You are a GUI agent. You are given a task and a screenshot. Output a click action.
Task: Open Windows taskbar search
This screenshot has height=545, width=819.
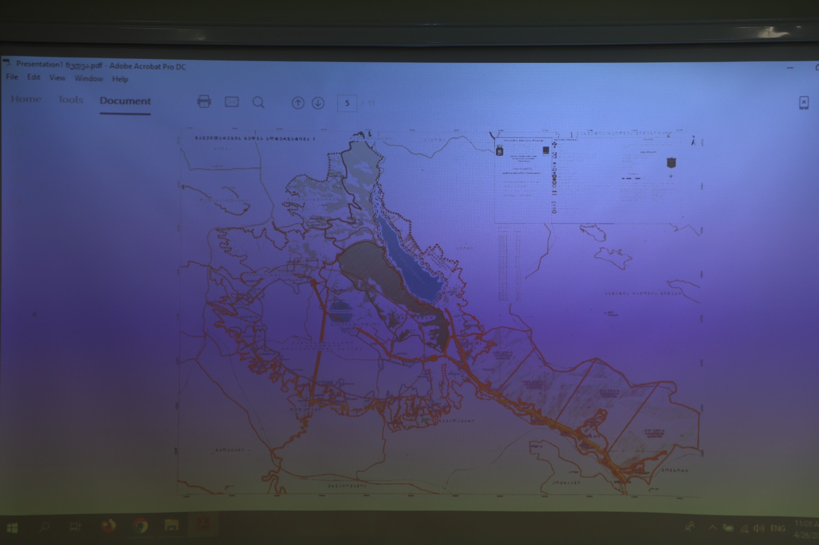(44, 527)
